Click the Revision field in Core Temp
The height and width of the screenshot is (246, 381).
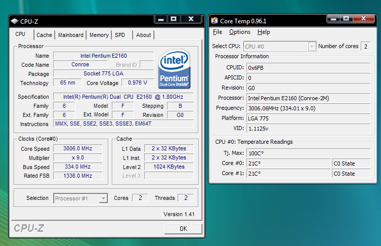point(308,88)
